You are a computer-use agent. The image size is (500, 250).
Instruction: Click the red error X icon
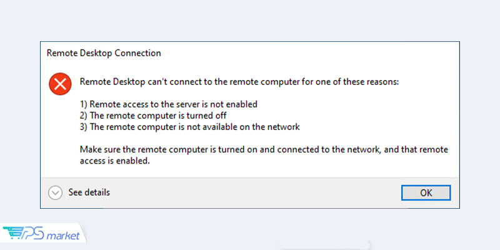(60, 84)
